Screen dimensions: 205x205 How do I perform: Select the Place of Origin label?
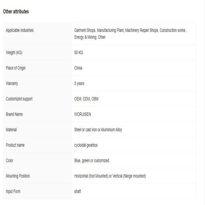(16, 68)
